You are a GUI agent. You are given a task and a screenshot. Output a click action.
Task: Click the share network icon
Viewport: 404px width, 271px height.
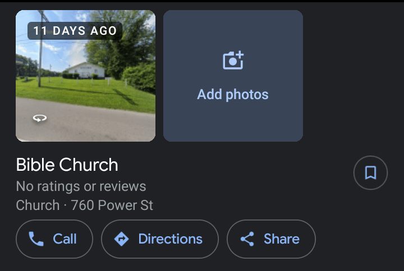click(x=247, y=239)
